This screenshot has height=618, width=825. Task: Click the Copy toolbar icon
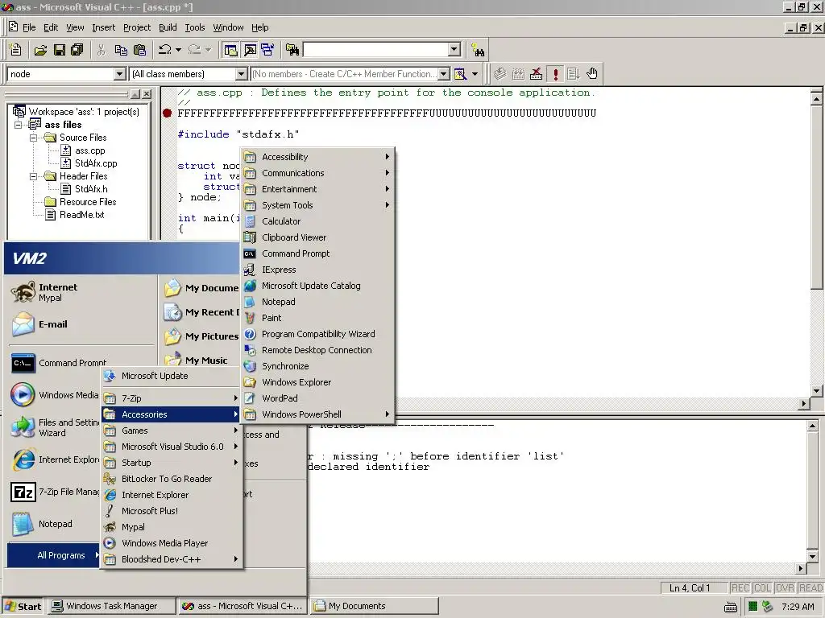pos(121,50)
